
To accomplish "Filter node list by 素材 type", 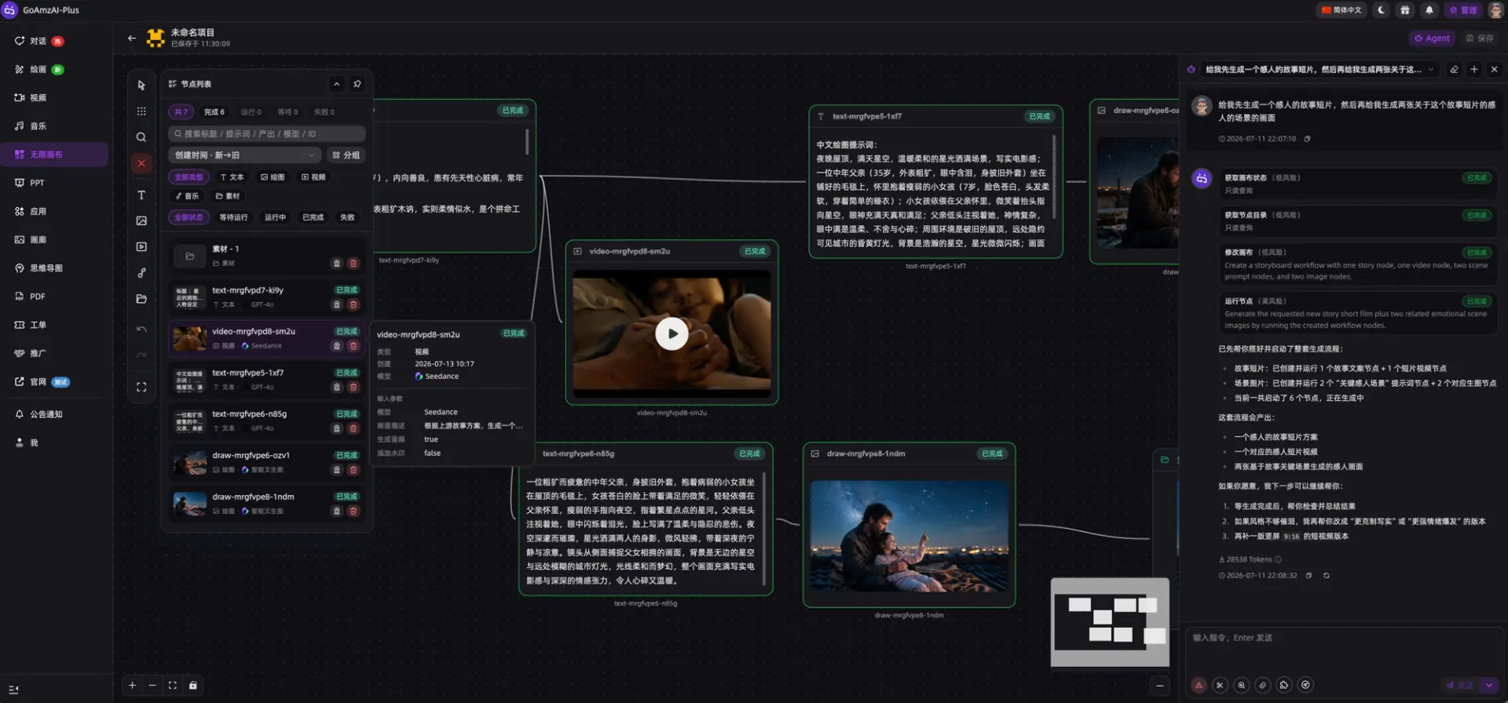I will pos(228,196).
